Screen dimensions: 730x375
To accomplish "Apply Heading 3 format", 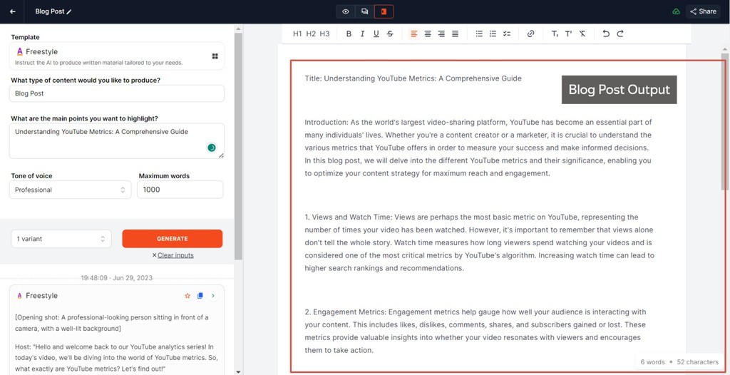I will coord(324,34).
